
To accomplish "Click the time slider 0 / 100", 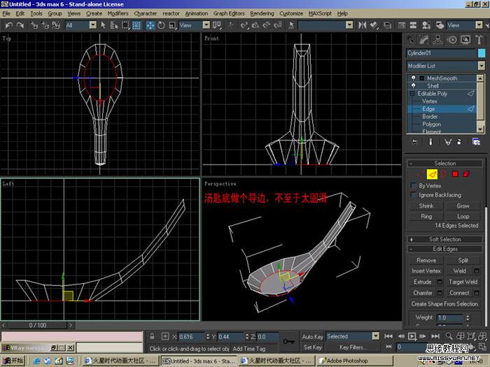I will coord(38,325).
